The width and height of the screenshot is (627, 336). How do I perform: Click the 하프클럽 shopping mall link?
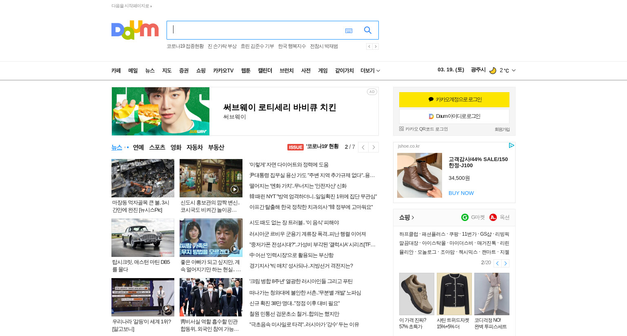(409, 234)
